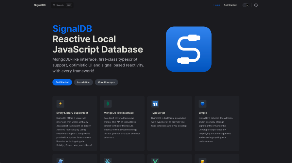Click the React atom icon
Image resolution: width=292 pixels, height=163 pixels.
[x=108, y=161]
